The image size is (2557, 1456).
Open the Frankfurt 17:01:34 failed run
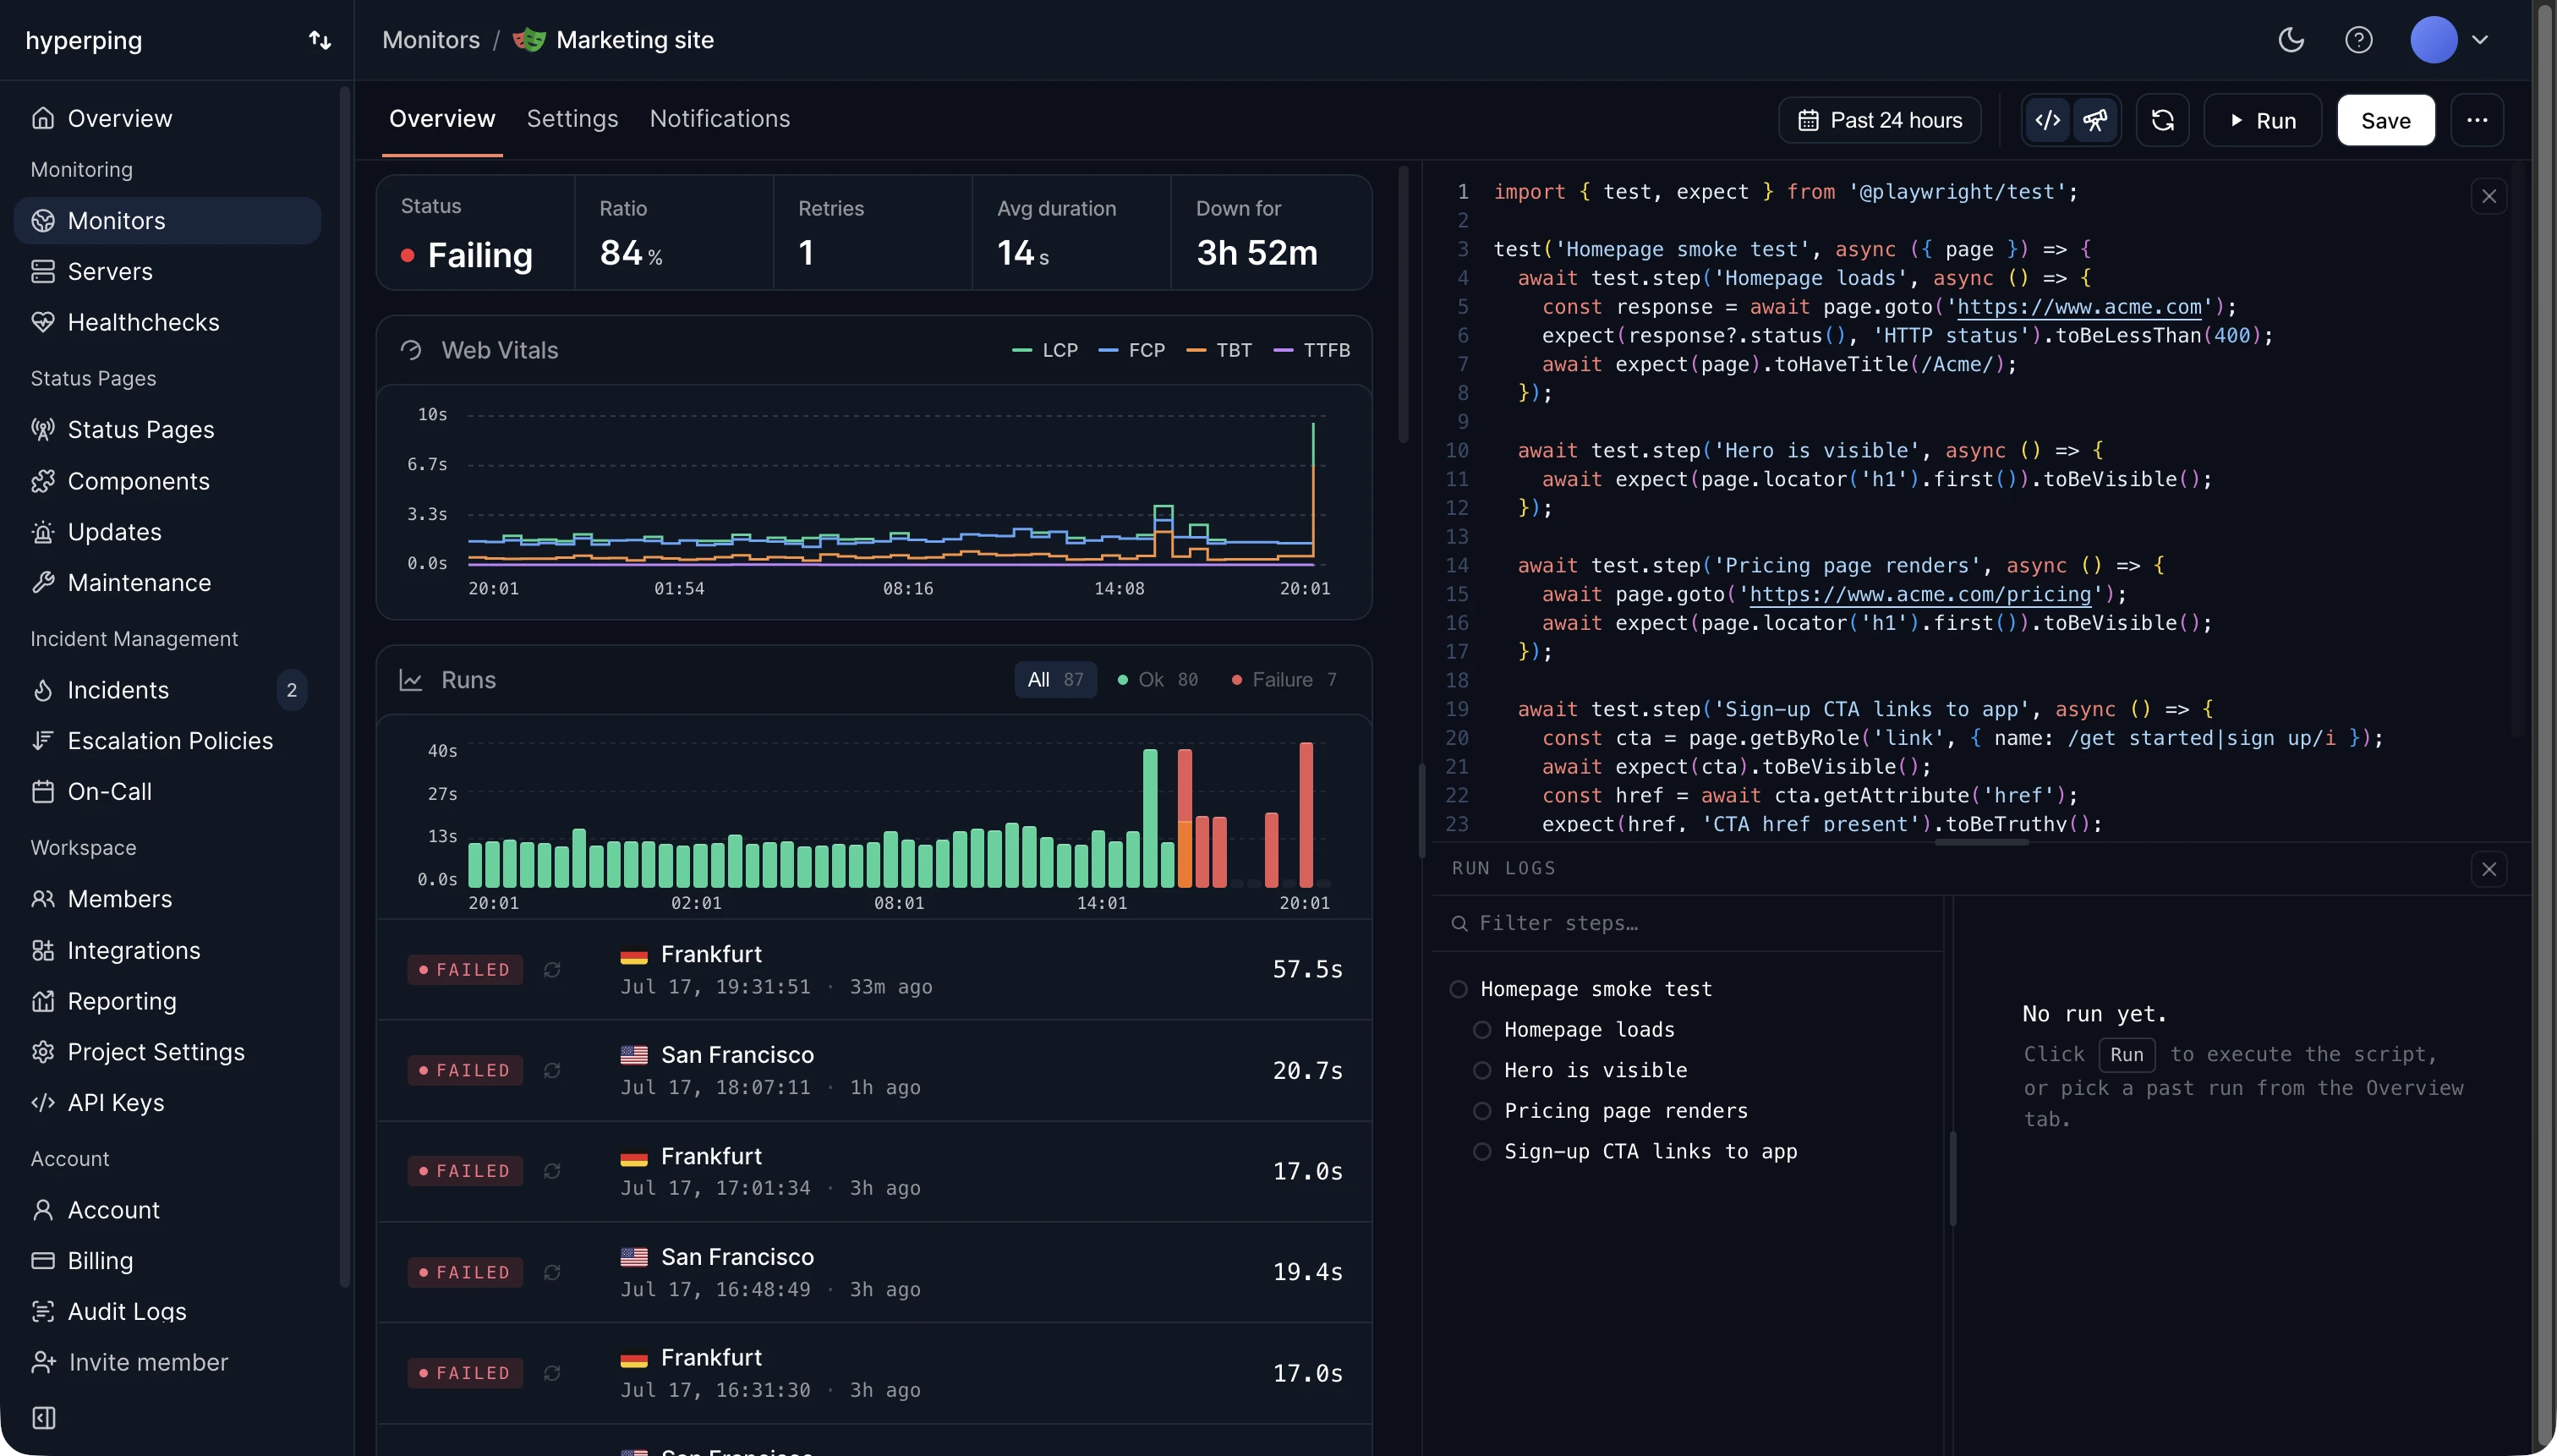coord(874,1171)
